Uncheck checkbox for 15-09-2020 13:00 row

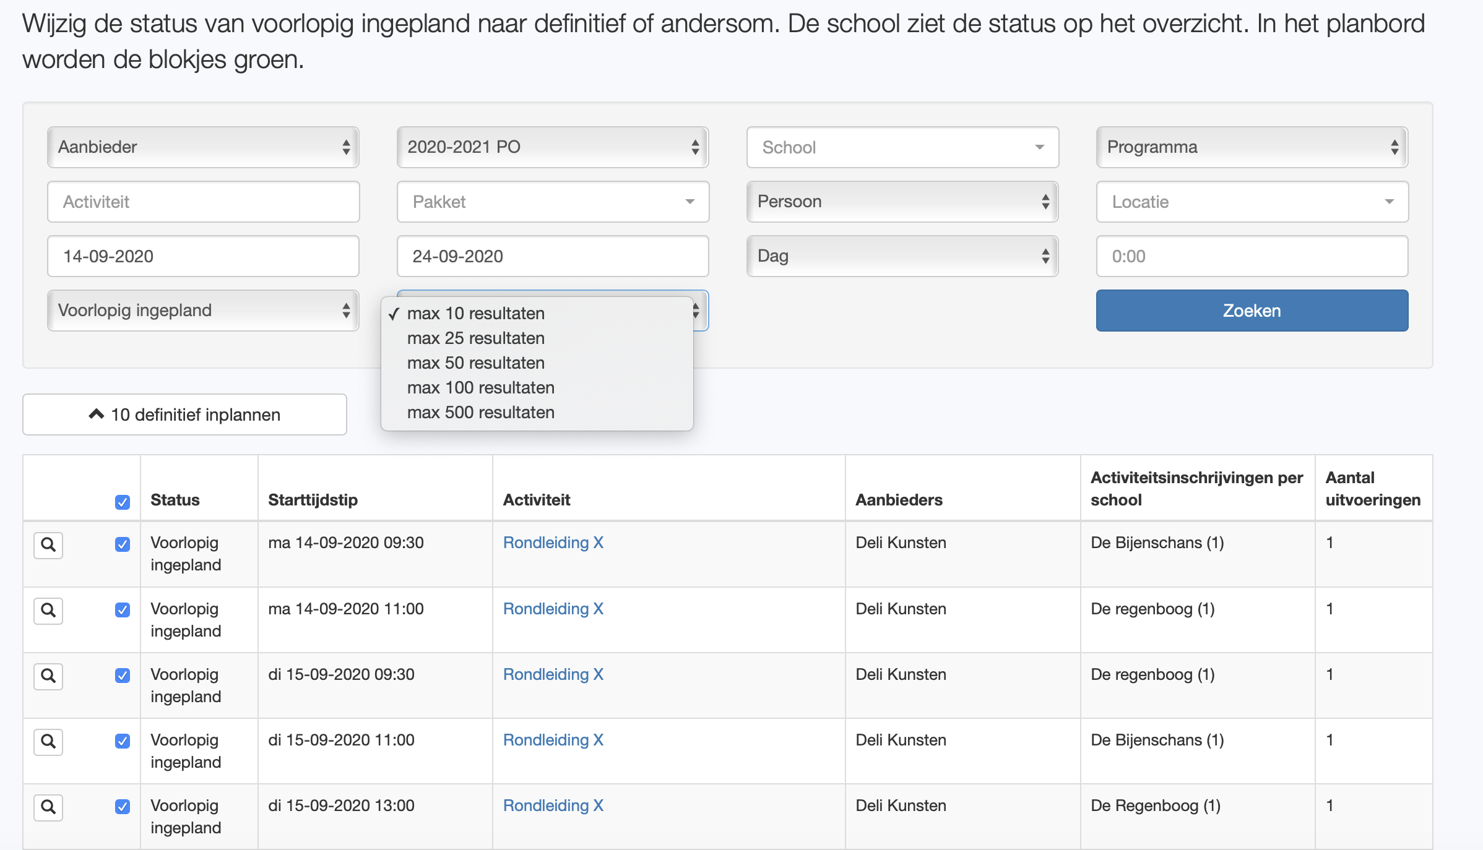tap(123, 807)
